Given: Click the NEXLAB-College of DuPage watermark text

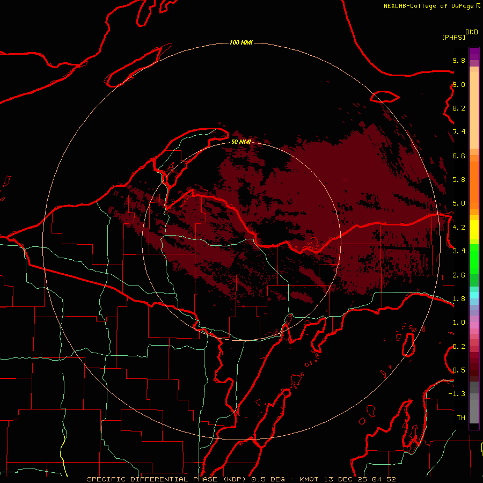Looking at the screenshot, I should (428, 6).
